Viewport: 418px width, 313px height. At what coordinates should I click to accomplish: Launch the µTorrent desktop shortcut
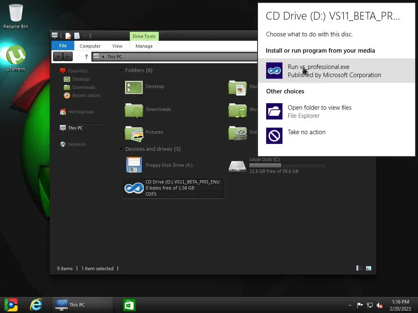pyautogui.click(x=16, y=58)
